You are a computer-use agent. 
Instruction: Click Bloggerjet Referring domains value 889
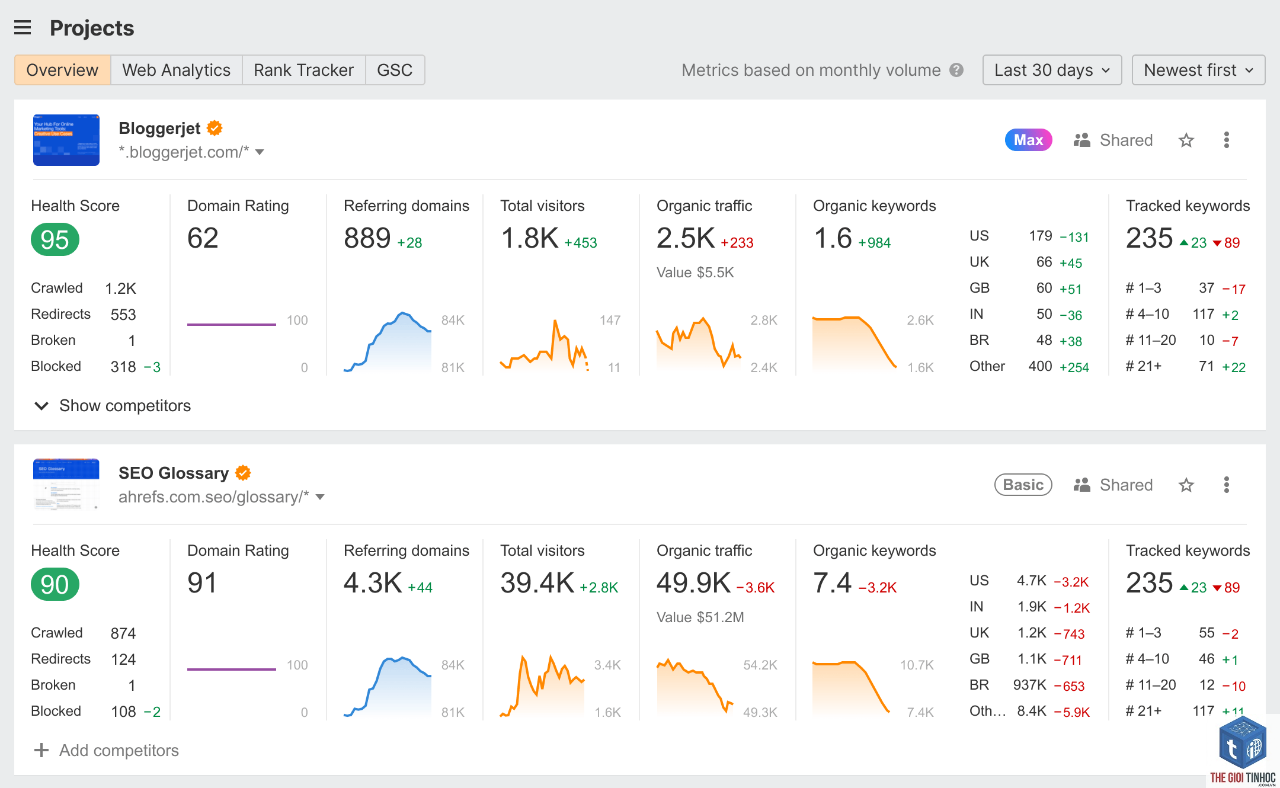[x=367, y=238]
